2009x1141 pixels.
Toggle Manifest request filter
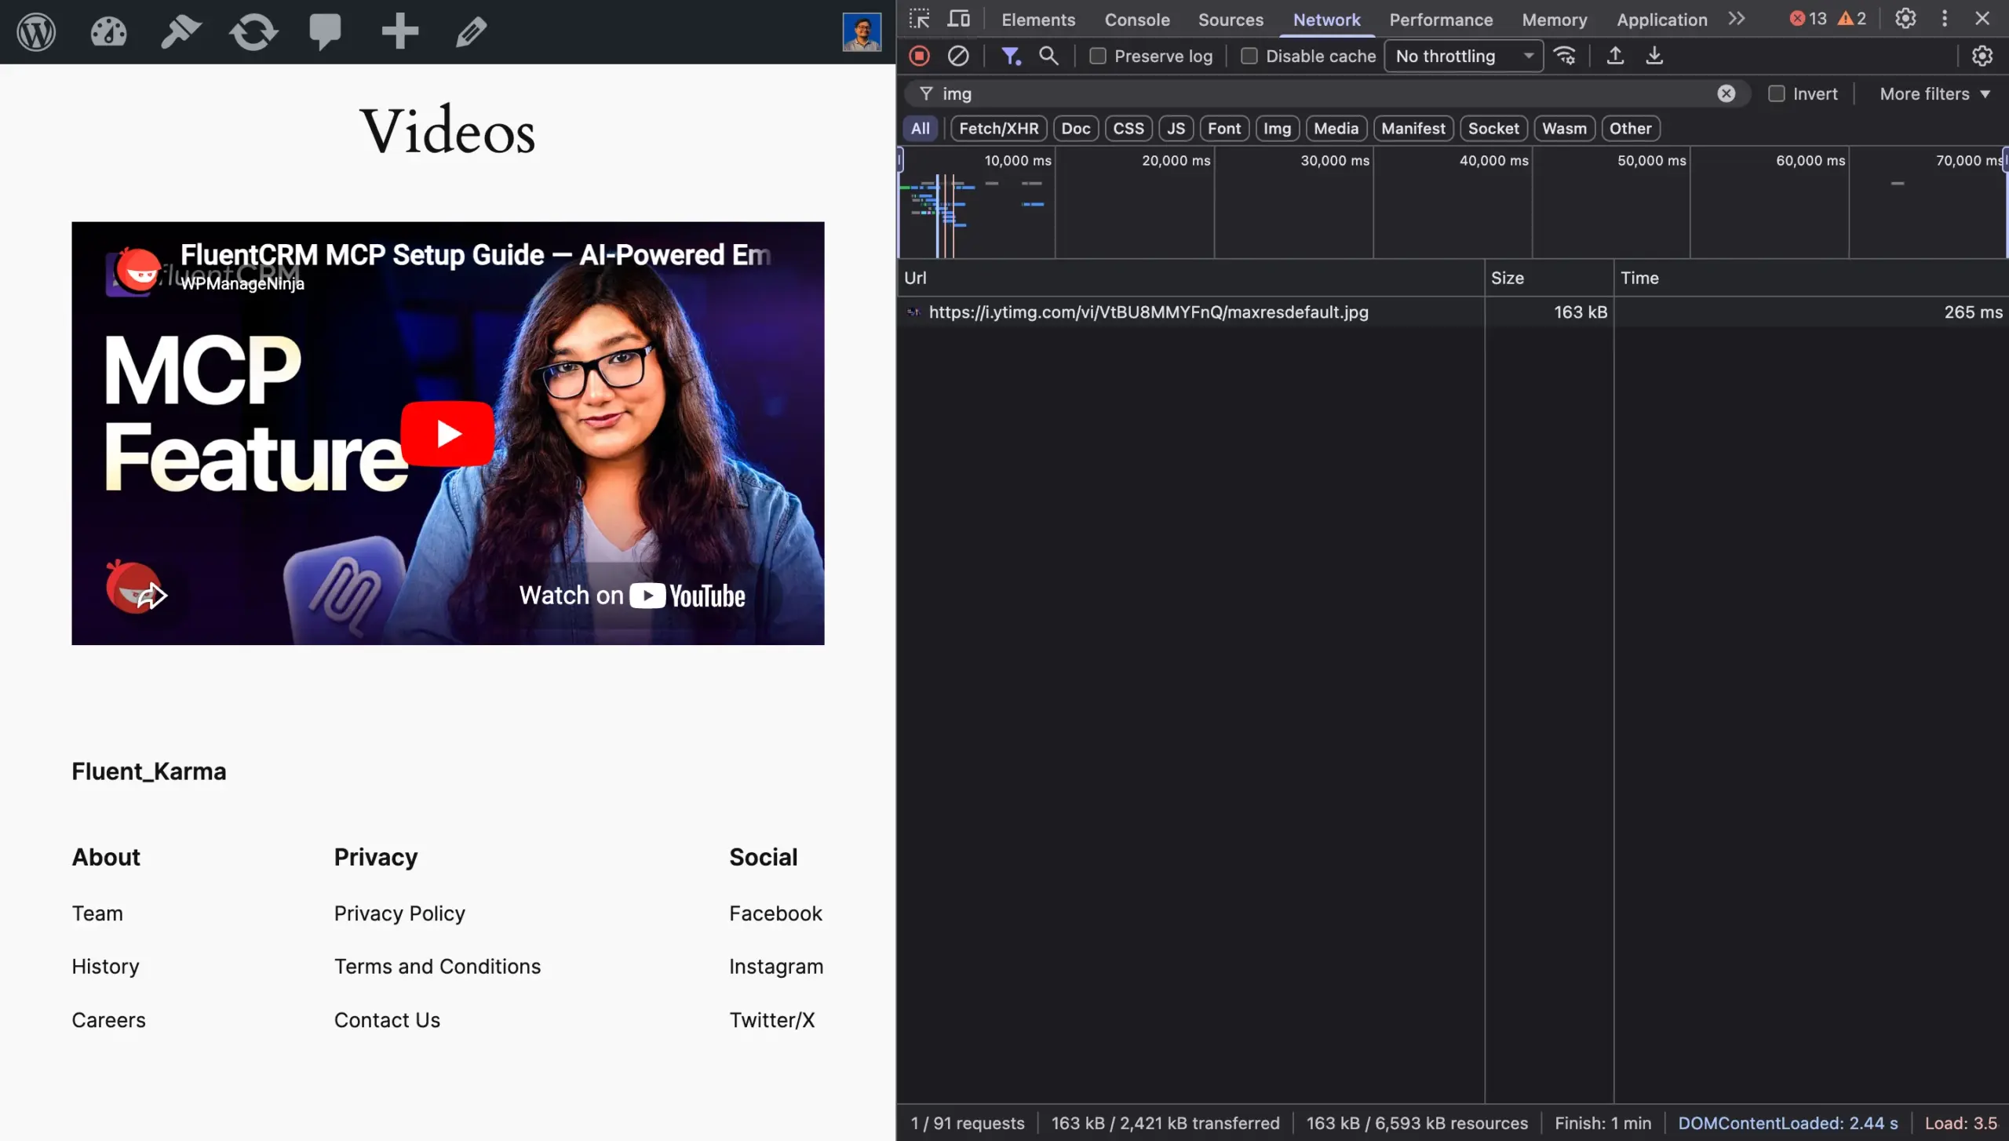pyautogui.click(x=1413, y=129)
